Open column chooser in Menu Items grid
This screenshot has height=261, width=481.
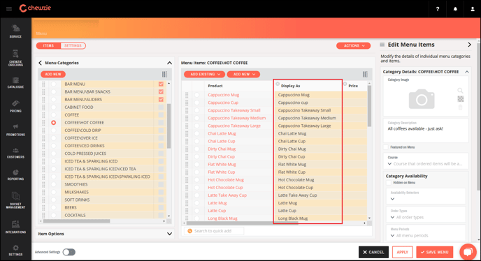click(x=365, y=74)
